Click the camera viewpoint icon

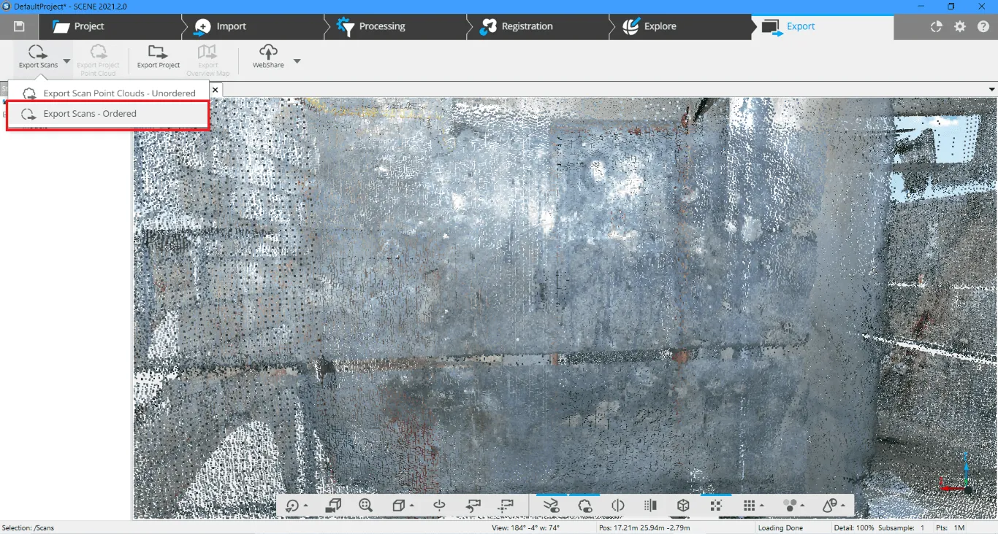[x=333, y=506]
